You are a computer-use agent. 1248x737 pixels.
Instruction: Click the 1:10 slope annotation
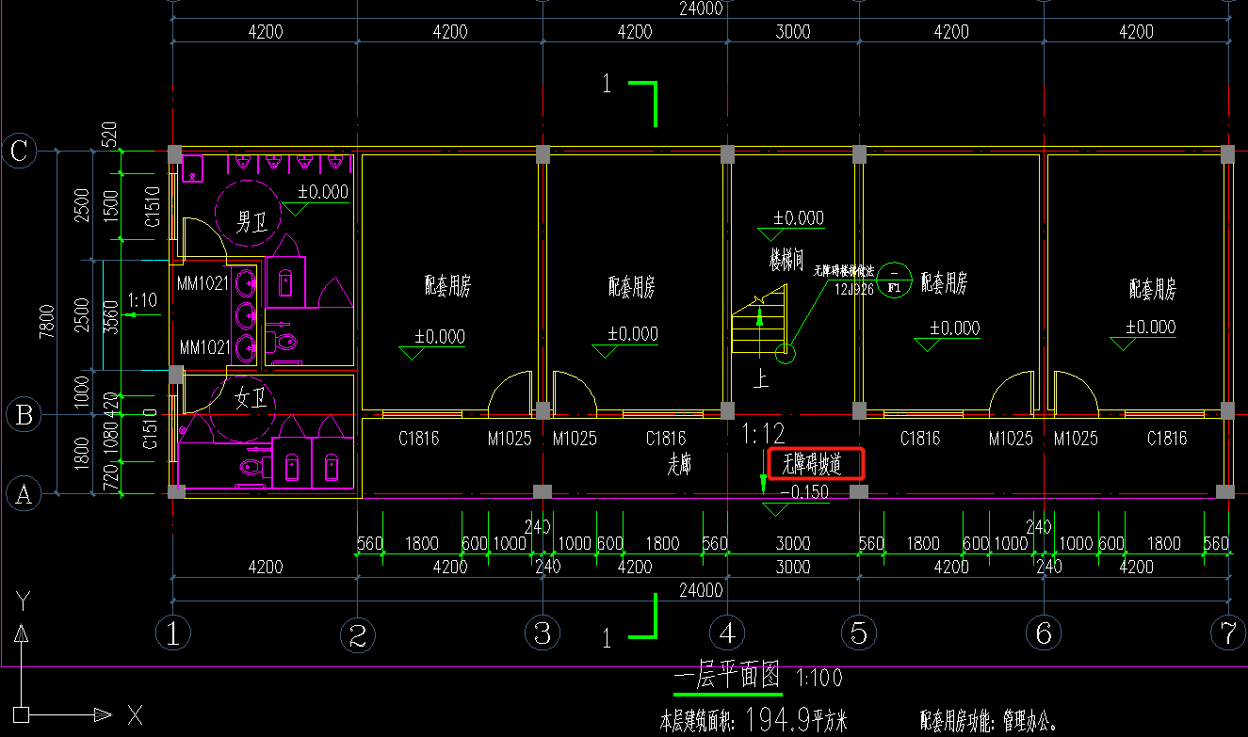click(142, 299)
